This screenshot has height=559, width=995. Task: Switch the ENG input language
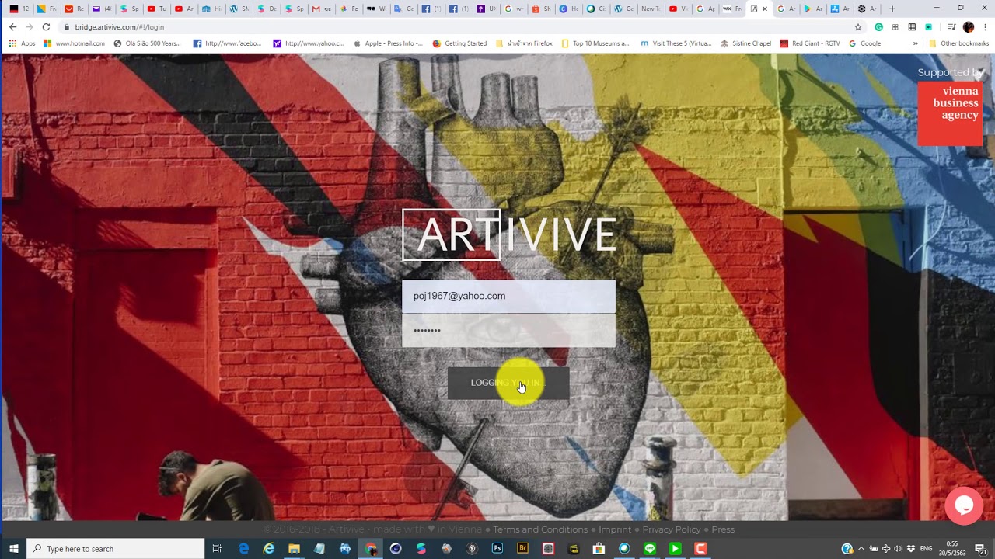926,549
